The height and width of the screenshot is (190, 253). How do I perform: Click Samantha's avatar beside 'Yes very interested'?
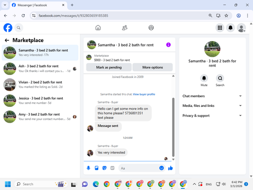[x=90, y=153]
